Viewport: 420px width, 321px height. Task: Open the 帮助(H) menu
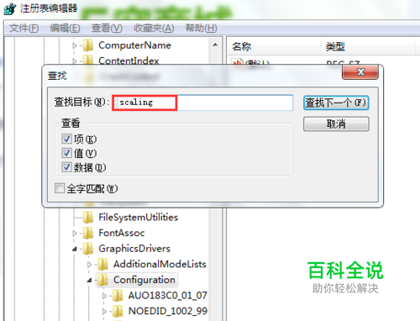[x=201, y=28]
